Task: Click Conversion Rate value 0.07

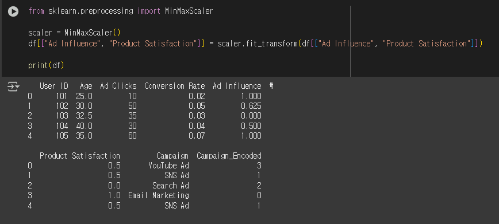Action: (x=197, y=136)
